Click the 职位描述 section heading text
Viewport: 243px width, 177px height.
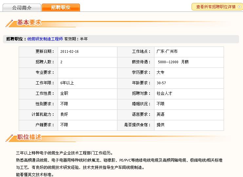point(29,137)
